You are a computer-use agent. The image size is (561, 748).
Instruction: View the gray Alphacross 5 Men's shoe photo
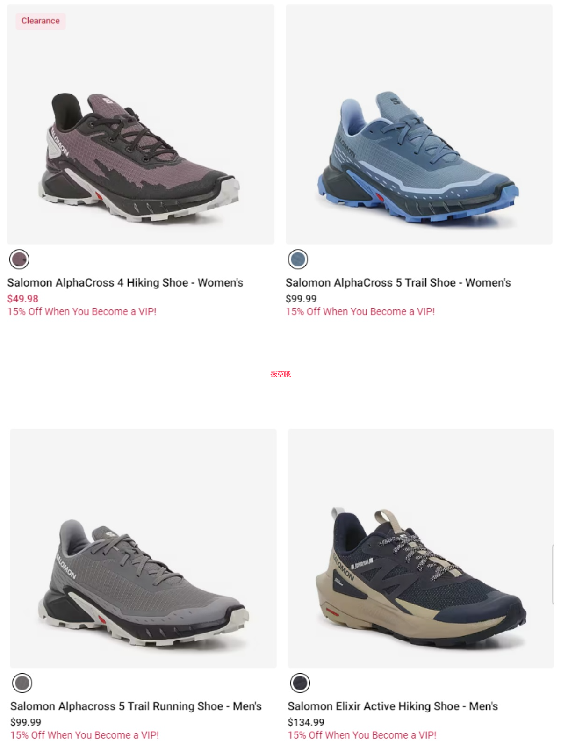click(x=143, y=548)
